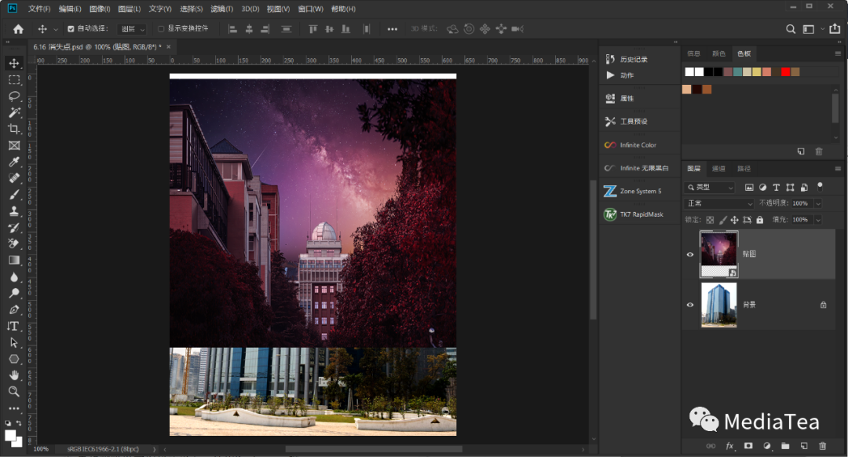Select the Dodge tool
This screenshot has height=457, width=848.
click(14, 293)
